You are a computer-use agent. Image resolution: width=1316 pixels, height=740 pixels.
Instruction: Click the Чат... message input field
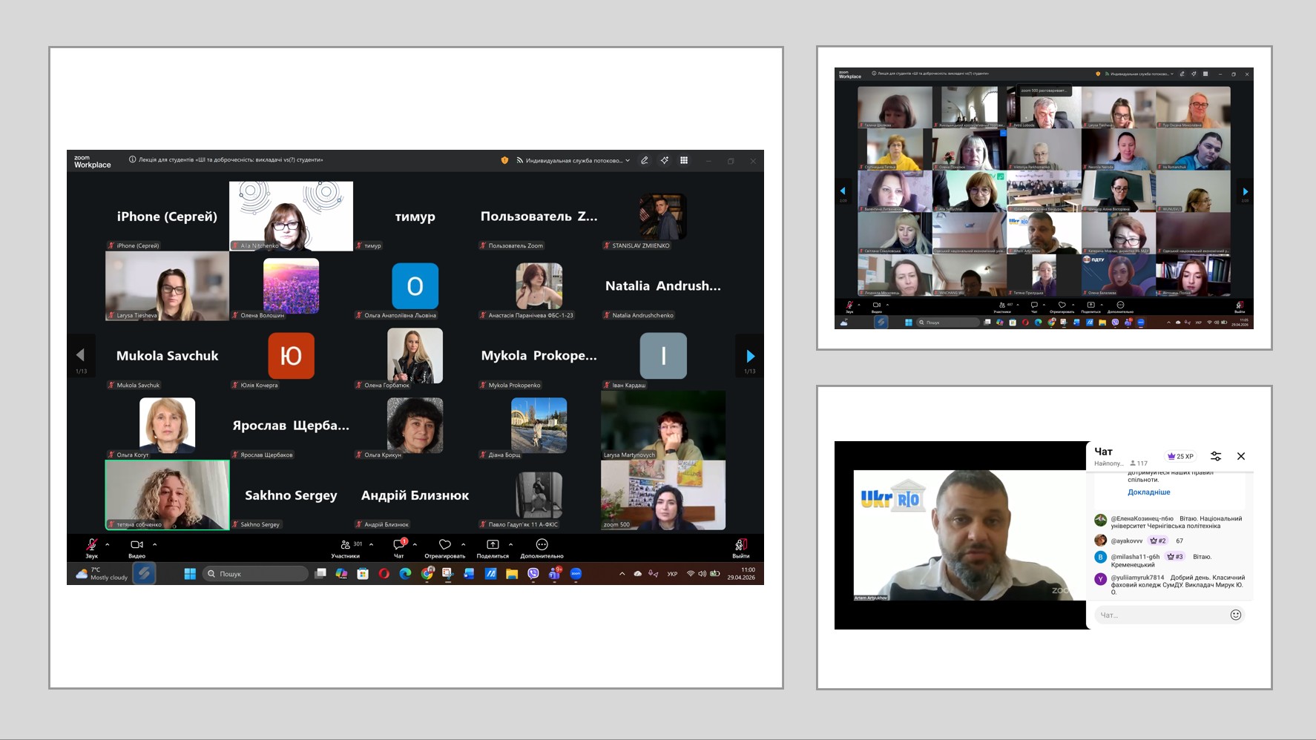click(1160, 615)
